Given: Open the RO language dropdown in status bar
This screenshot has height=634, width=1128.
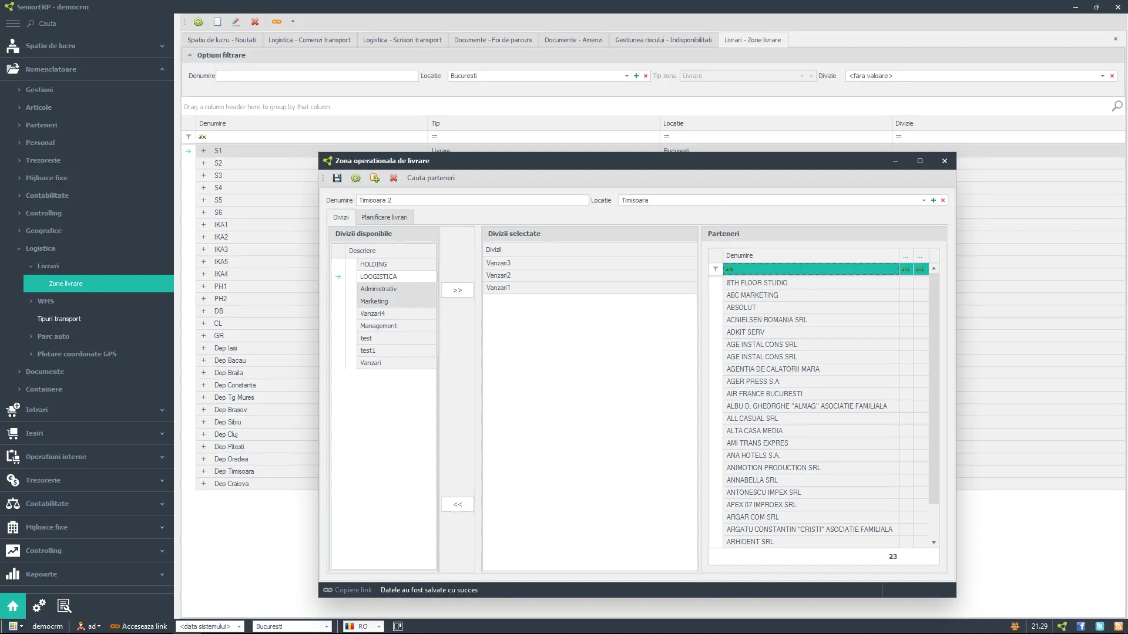Looking at the screenshot, I should click(379, 626).
